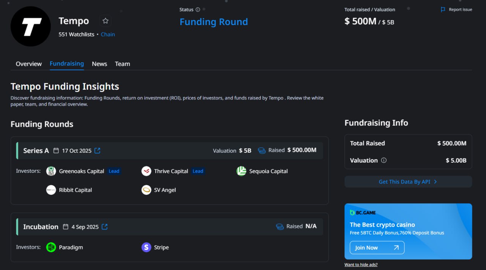Click the Valuation info icon in Fundraising Info
The width and height of the screenshot is (486, 270).
click(x=383, y=160)
